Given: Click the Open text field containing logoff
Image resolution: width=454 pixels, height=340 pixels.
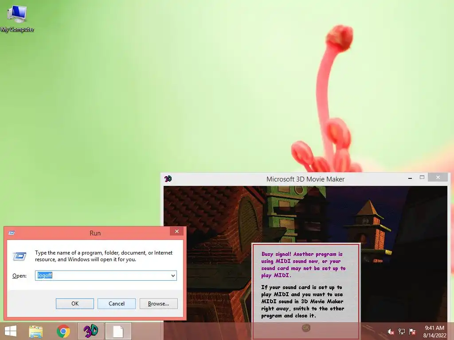Looking at the screenshot, I should tap(106, 275).
